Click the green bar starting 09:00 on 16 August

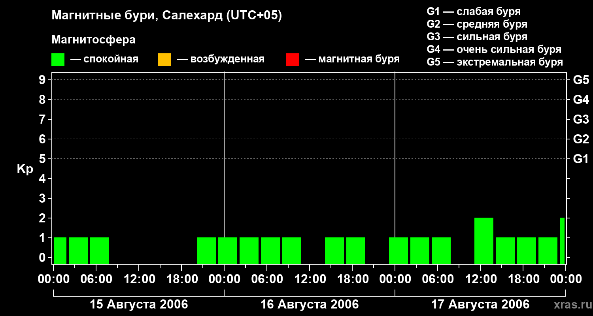[292, 250]
